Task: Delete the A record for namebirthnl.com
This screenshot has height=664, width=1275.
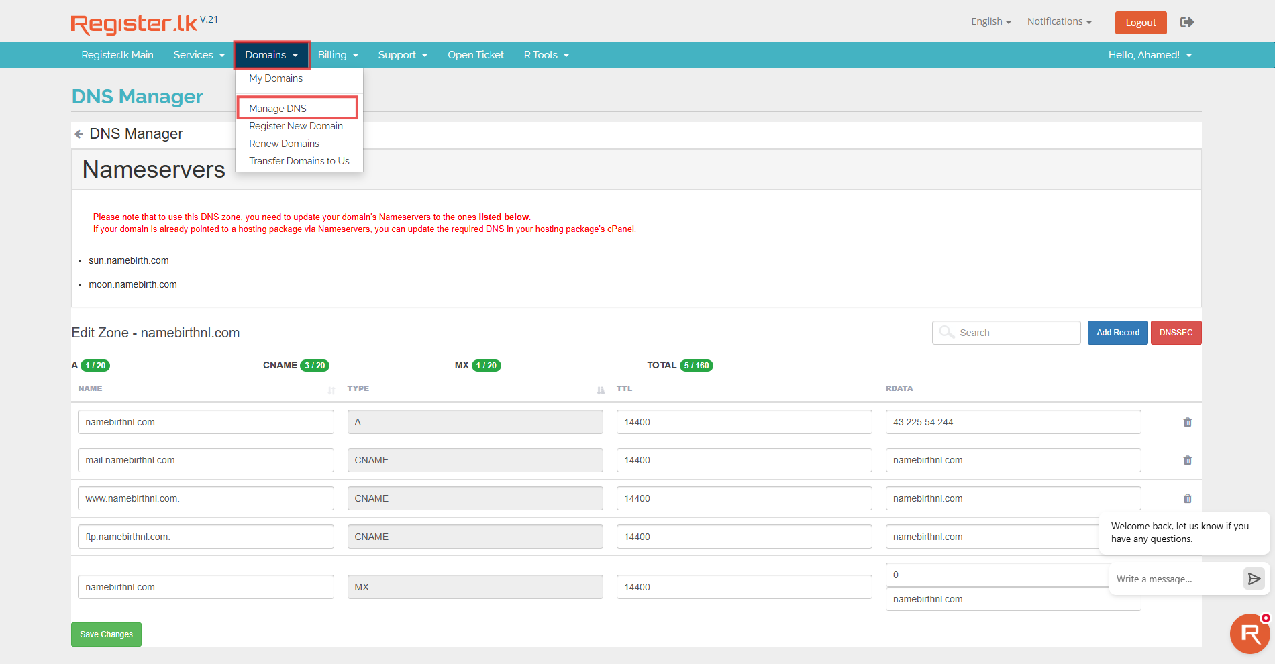Action: [1187, 422]
